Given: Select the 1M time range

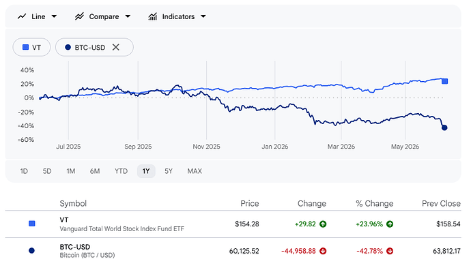Looking at the screenshot, I should point(71,171).
